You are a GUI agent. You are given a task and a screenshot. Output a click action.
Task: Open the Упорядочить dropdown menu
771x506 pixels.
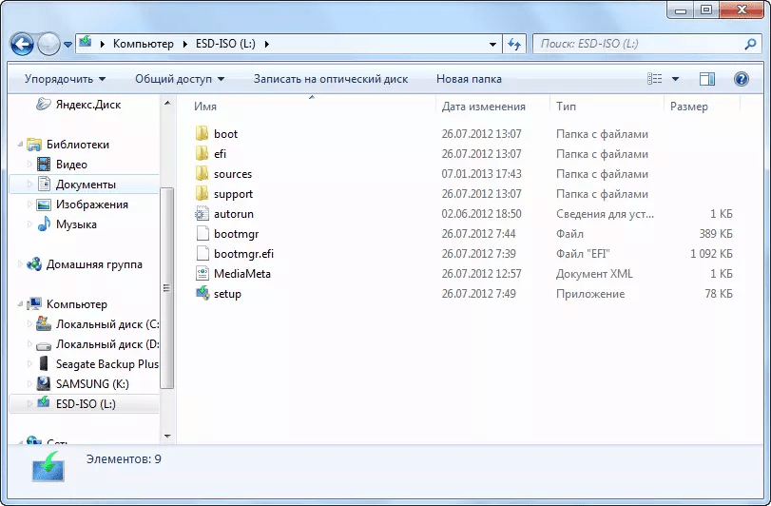(x=65, y=79)
